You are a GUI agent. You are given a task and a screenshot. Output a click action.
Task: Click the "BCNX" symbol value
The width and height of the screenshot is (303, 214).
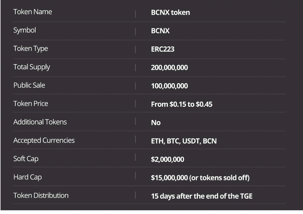pyautogui.click(x=160, y=31)
